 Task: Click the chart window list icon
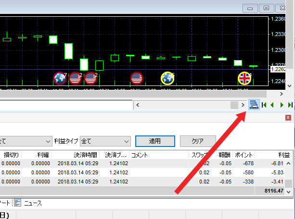click(254, 105)
